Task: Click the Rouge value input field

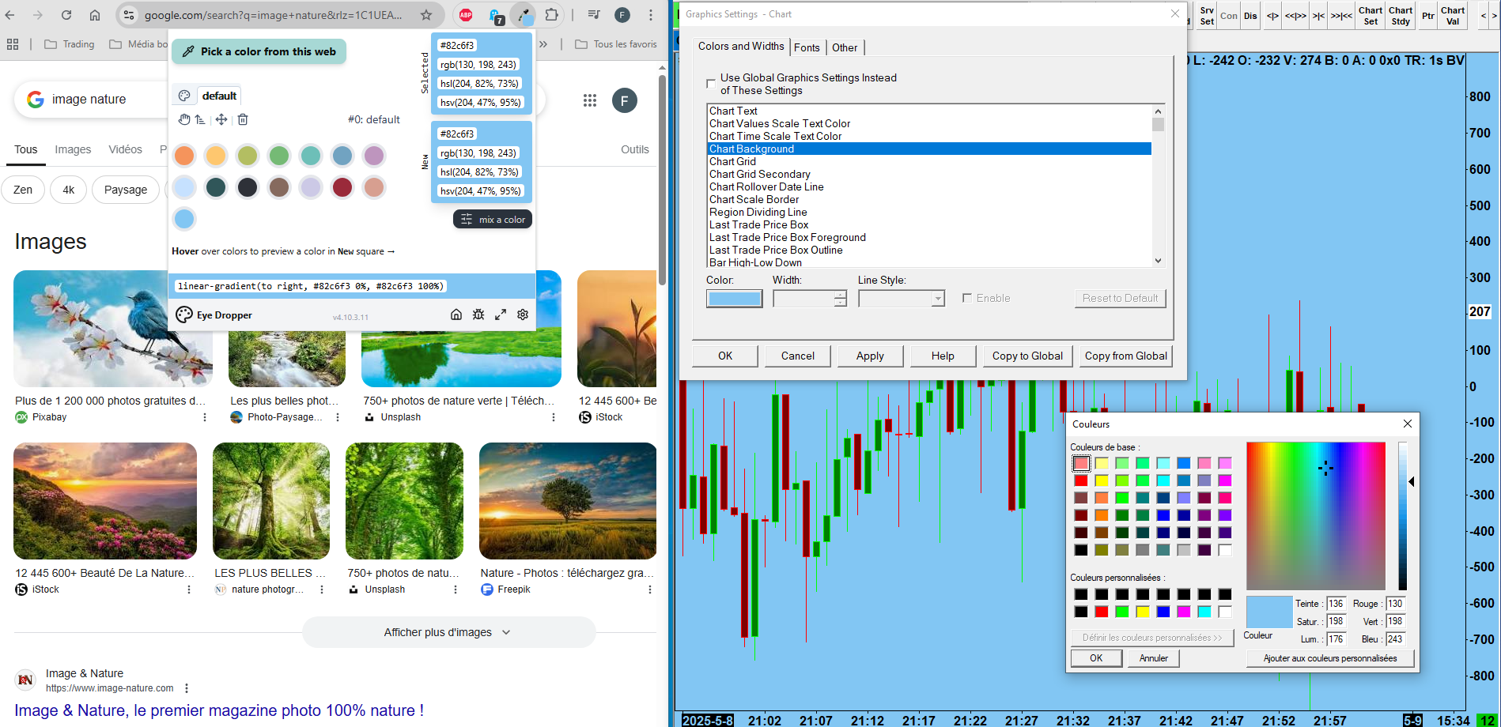Action: coord(1395,604)
